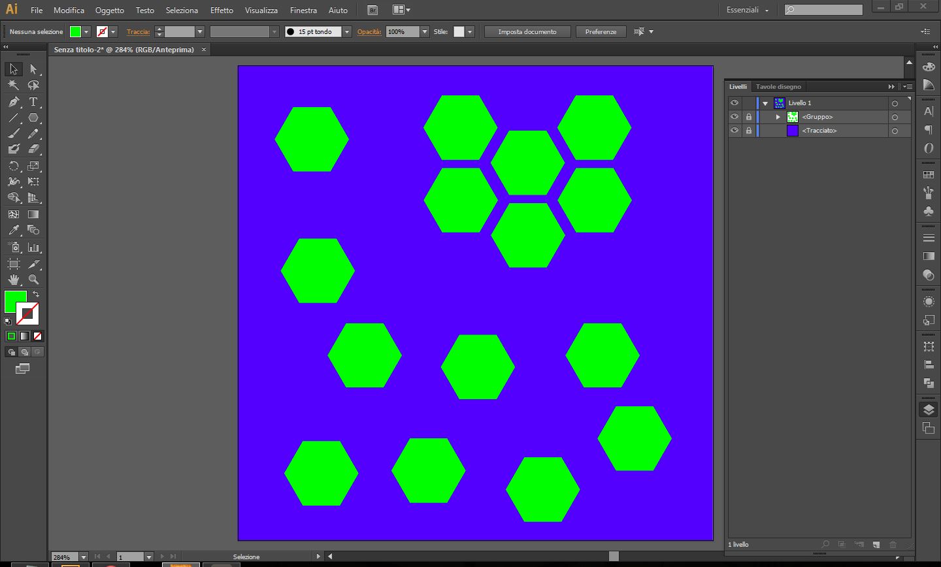Open stroke weight (Traccia) dropdown
941x567 pixels.
[200, 31]
